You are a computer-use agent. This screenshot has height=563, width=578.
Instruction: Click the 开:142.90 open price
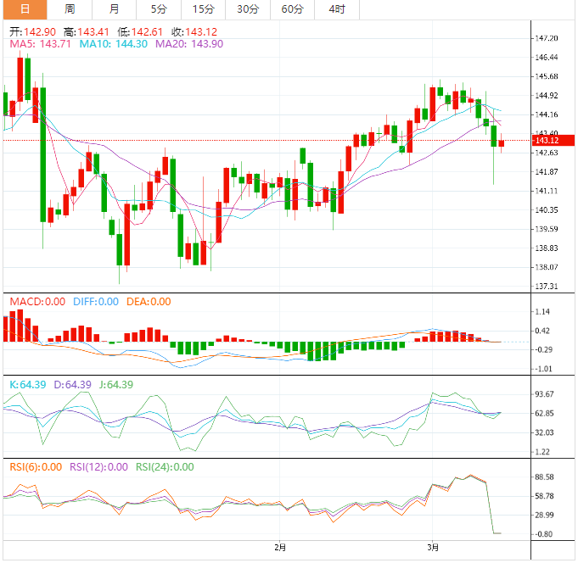(32, 32)
